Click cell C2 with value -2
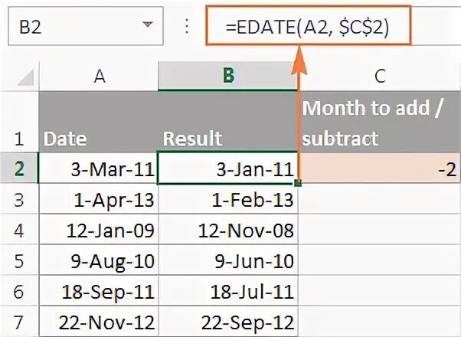 click(x=380, y=170)
